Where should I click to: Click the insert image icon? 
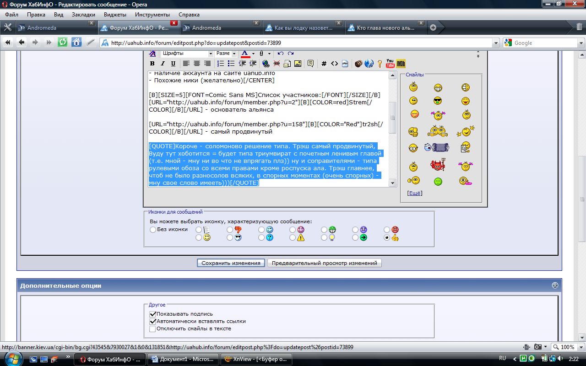[x=298, y=64]
